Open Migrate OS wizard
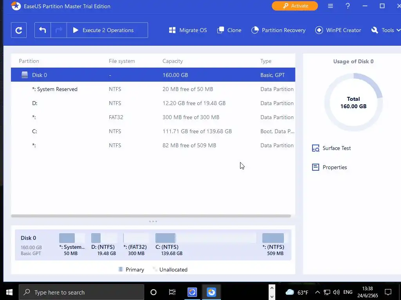 point(188,30)
